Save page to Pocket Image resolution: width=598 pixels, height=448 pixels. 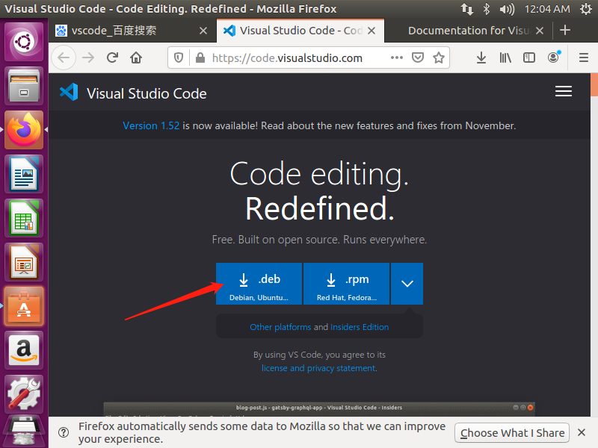(x=418, y=58)
